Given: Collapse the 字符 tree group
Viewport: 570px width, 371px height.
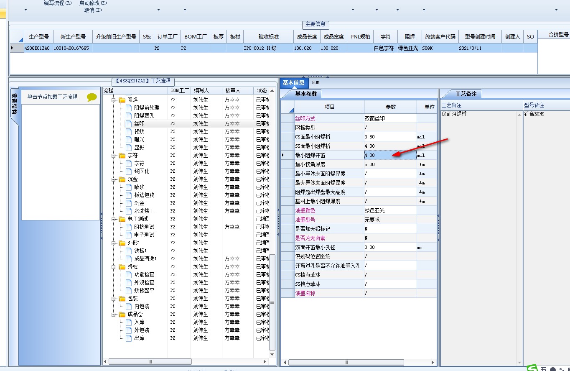Looking at the screenshot, I should click(113, 156).
